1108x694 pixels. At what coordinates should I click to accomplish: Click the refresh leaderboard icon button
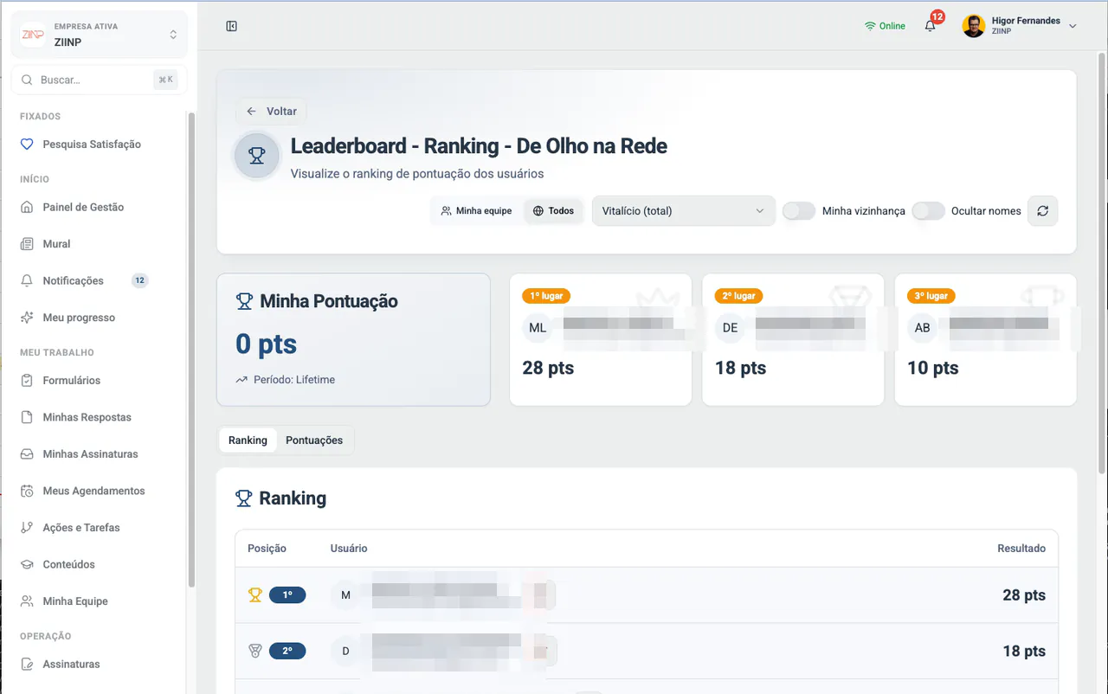[1042, 210]
